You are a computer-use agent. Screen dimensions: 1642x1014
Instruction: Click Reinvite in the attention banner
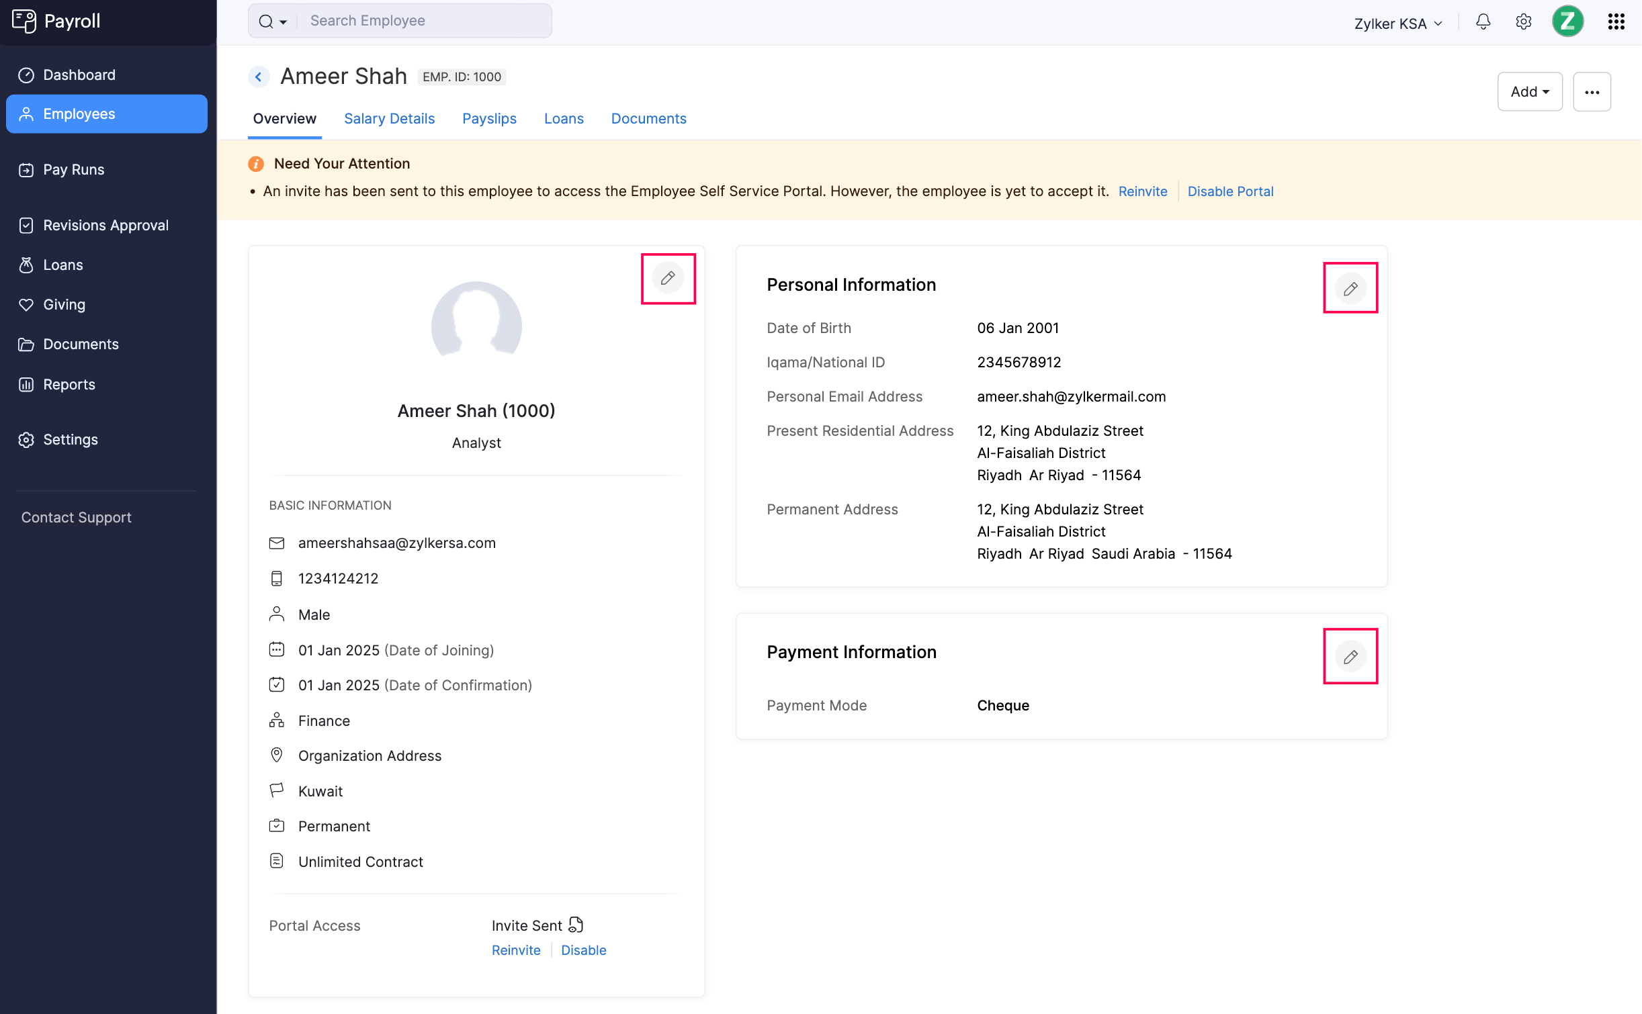click(1142, 191)
